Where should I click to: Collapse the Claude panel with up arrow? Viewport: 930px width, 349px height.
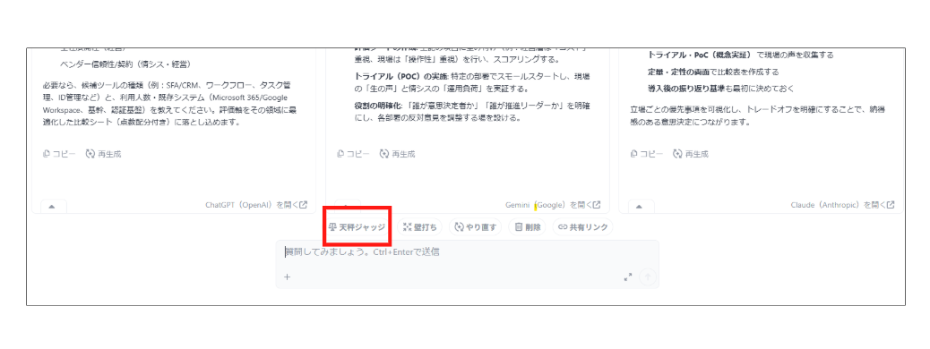point(640,206)
